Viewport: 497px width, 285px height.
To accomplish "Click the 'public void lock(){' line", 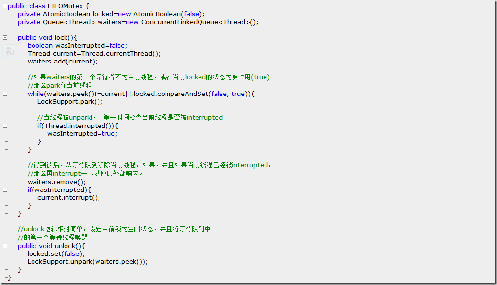I will (x=48, y=37).
